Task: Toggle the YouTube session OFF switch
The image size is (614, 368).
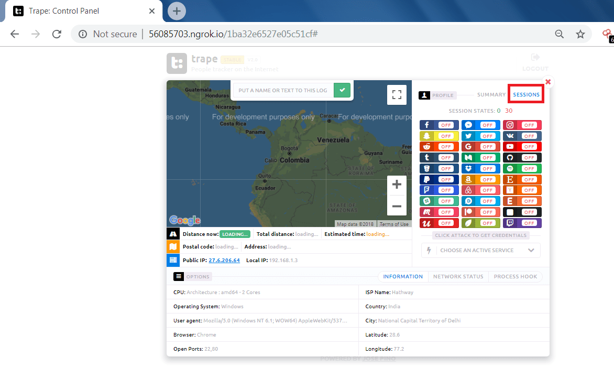Action: 529,147
